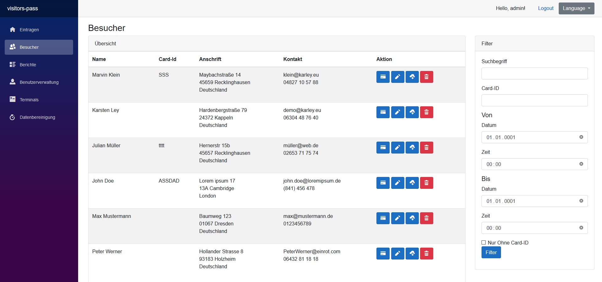Click the name Karsten Ley
This screenshot has height=282, width=602.
tap(105, 110)
